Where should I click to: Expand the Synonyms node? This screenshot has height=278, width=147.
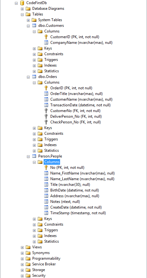pos(22,253)
